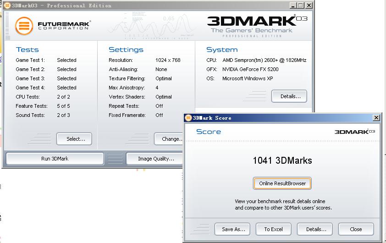Open the Image Quality... tool
The width and height of the screenshot is (386, 243).
coord(156,159)
